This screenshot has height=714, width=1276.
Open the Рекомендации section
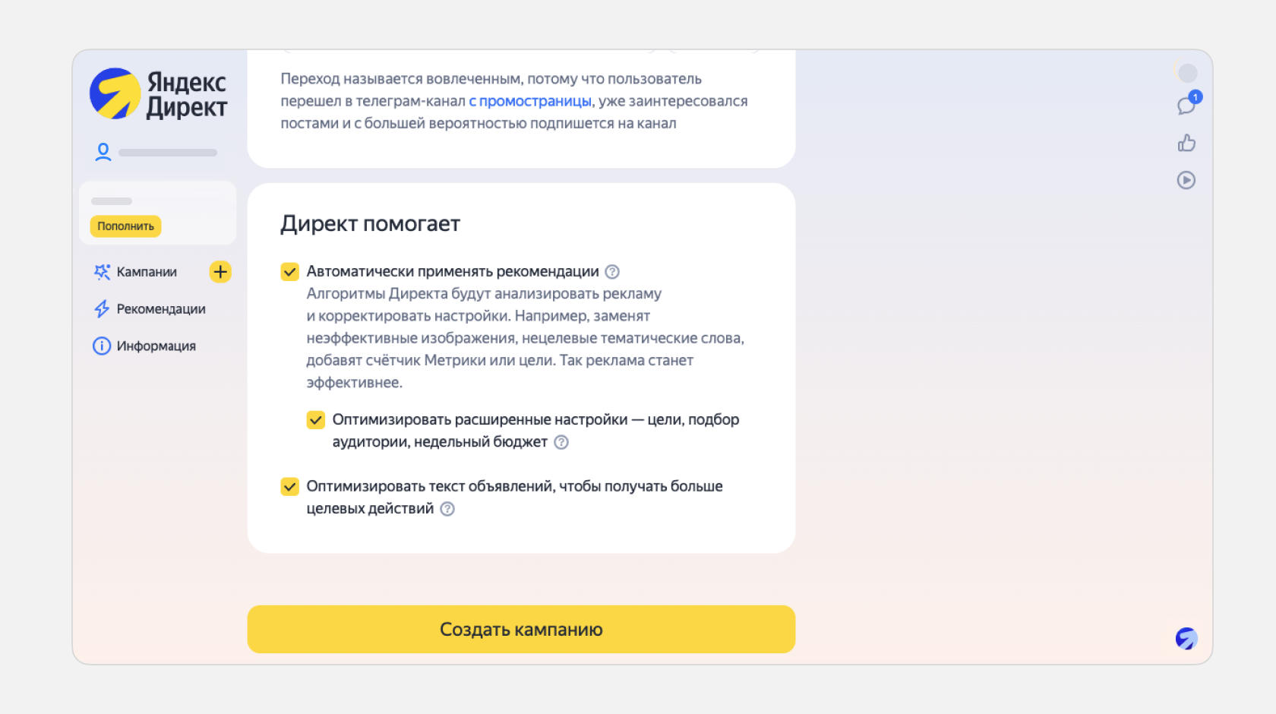(x=160, y=308)
